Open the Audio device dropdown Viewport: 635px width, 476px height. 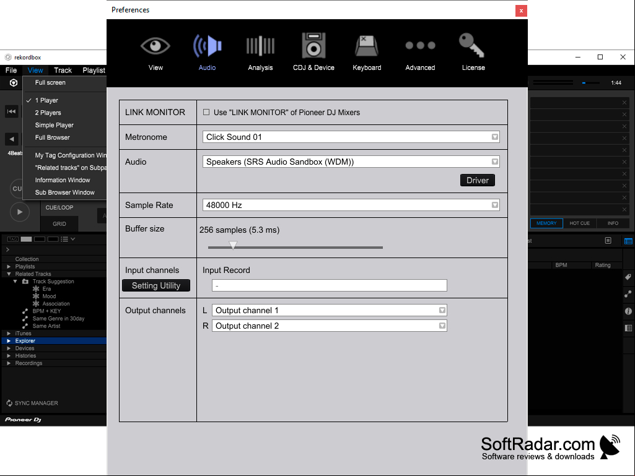(x=351, y=162)
